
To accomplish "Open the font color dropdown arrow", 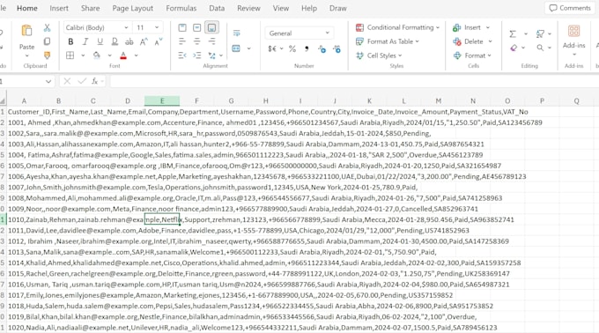I will click(x=136, y=55).
